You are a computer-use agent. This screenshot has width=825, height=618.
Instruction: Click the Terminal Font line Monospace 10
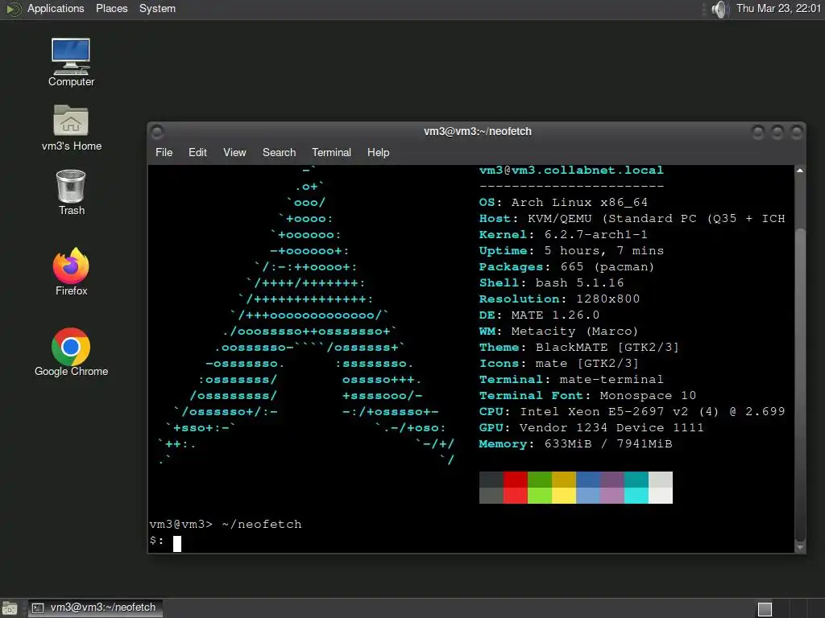[587, 396]
